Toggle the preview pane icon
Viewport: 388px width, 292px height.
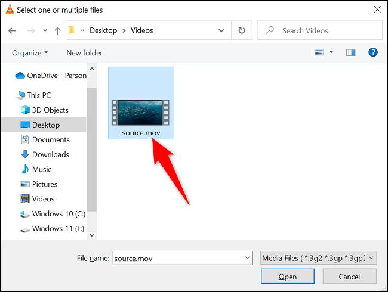click(x=350, y=52)
